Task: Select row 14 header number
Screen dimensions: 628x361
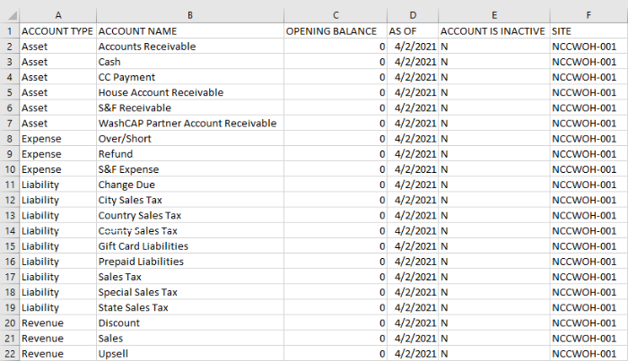Action: pyautogui.click(x=9, y=230)
